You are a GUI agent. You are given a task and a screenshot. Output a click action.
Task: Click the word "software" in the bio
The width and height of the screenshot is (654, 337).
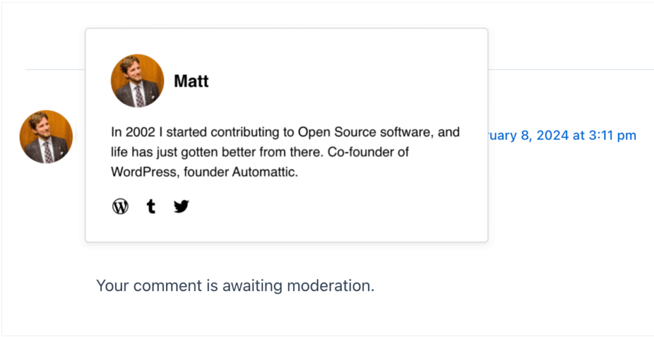(x=401, y=133)
